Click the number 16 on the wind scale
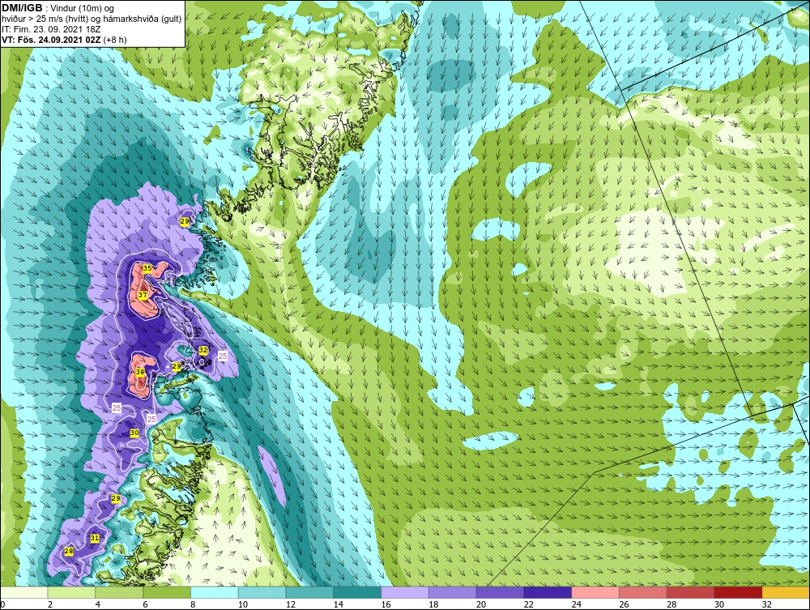The image size is (810, 610). (386, 604)
